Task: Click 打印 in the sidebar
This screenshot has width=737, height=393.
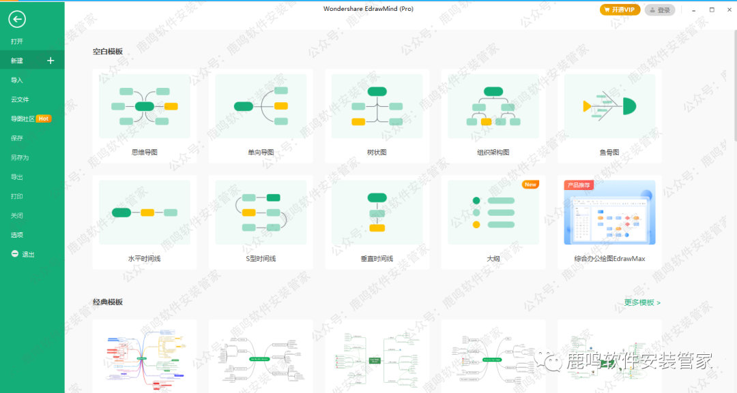Action: coord(17,196)
